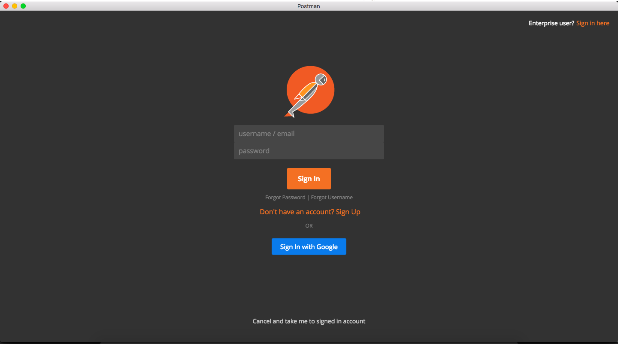Image resolution: width=618 pixels, height=344 pixels.
Task: Open the Forgot Password link
Action: pos(285,197)
